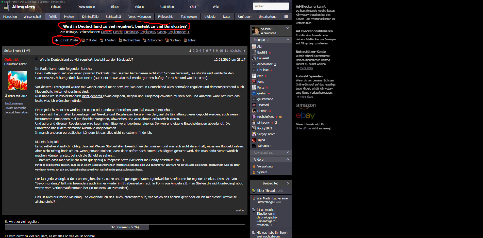Click the suchen search input field

[271, 6]
